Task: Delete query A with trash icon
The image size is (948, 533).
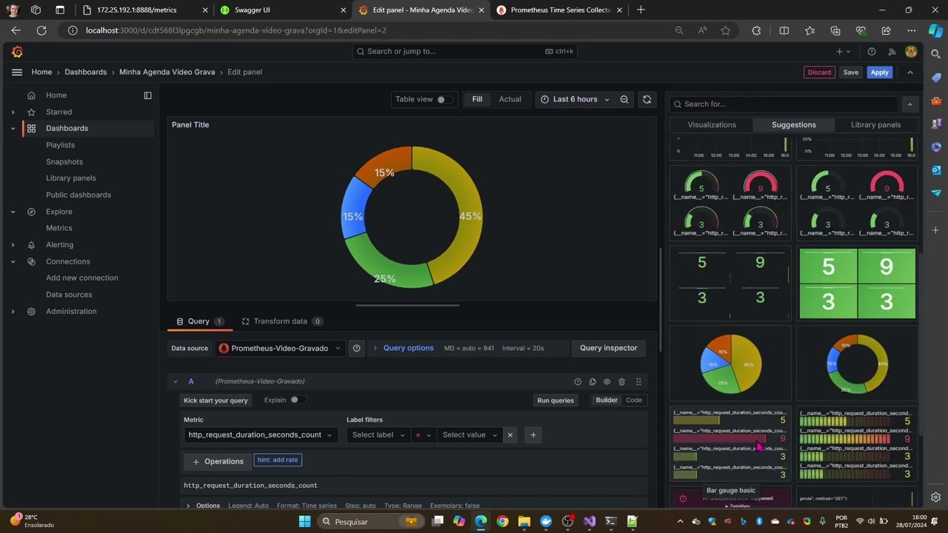Action: click(621, 382)
